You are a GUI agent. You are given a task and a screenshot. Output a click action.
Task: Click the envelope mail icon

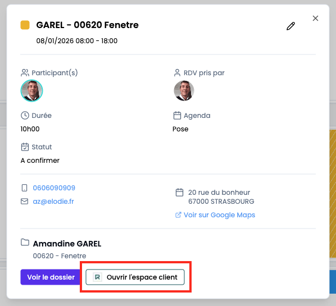coord(24,202)
